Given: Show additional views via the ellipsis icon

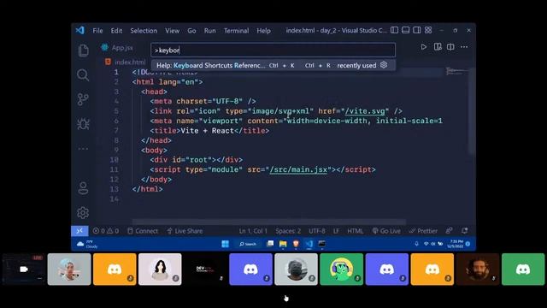Looking at the screenshot, I should 83,149.
